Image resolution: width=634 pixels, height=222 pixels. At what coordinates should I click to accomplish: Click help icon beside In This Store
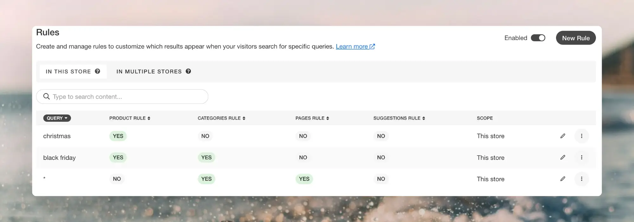coord(98,71)
